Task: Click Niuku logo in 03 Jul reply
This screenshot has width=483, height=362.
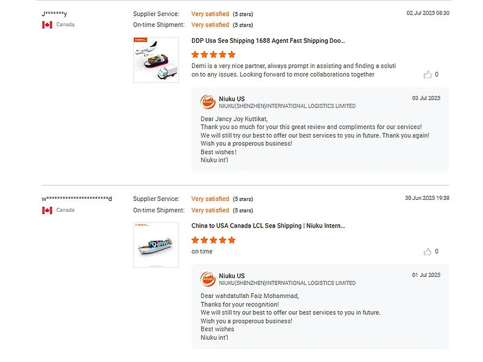Action: coord(208,102)
